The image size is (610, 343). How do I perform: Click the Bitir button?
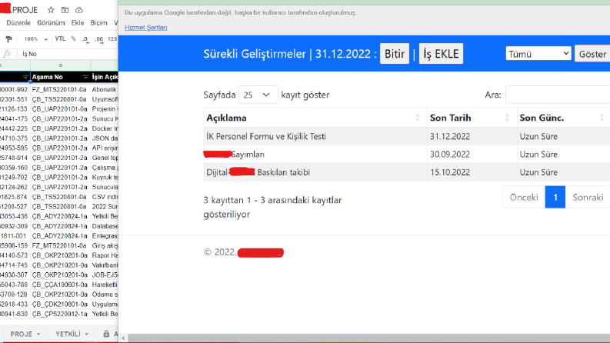tap(395, 54)
